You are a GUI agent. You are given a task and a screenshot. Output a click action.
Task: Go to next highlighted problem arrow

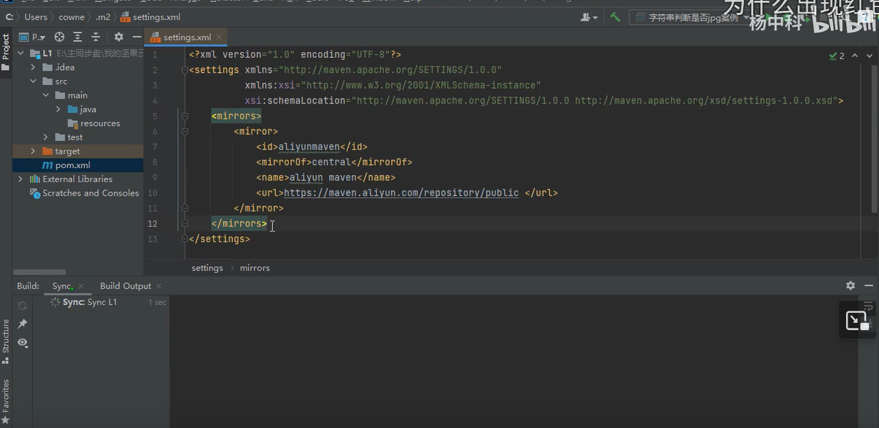[869, 56]
